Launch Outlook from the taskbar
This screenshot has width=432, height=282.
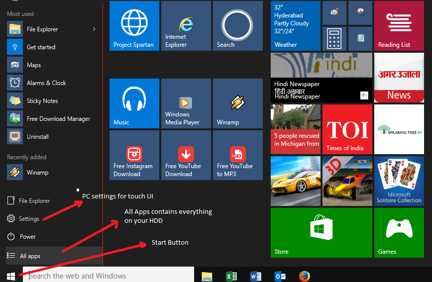pyautogui.click(x=280, y=276)
